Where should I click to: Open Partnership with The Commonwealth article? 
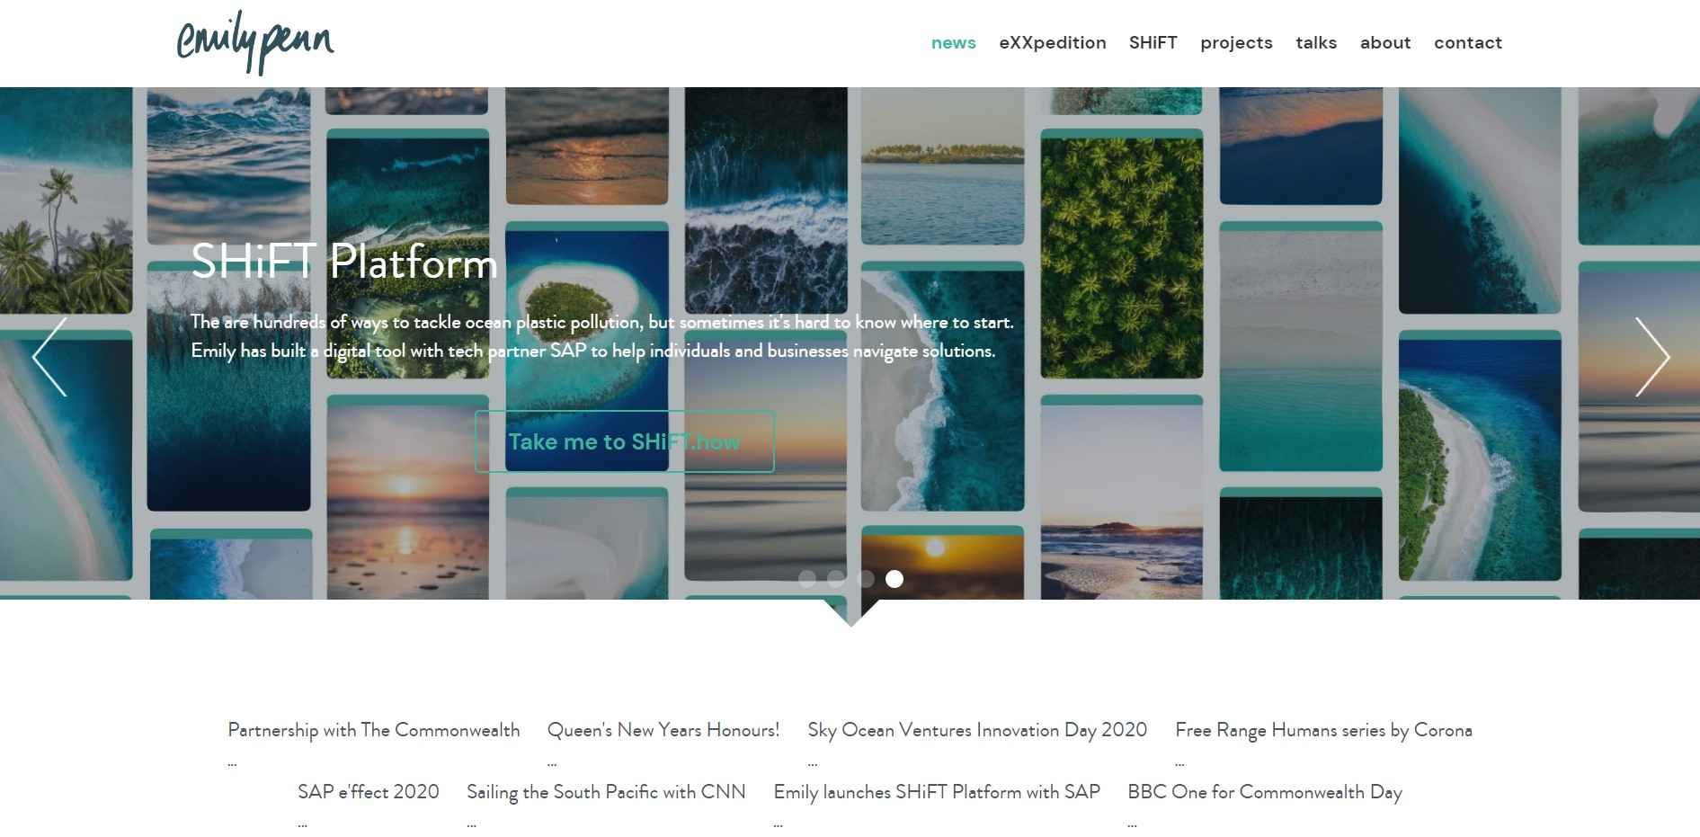pos(374,730)
